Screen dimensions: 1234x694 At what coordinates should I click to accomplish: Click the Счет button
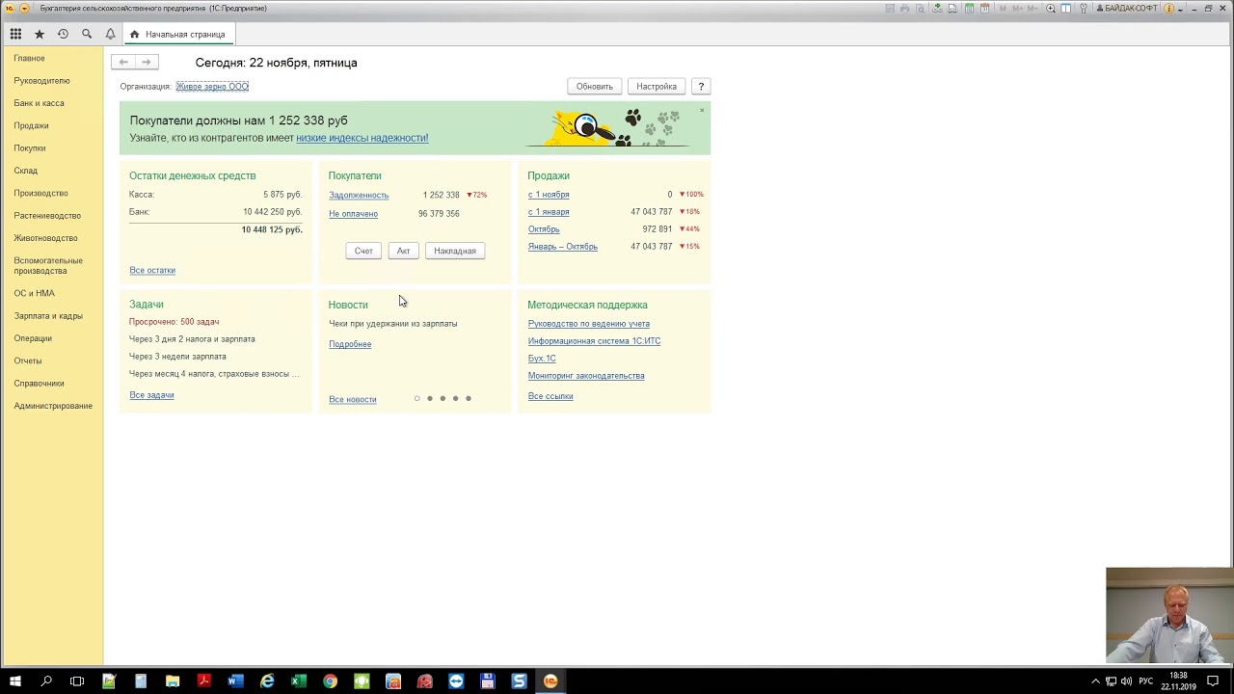363,251
